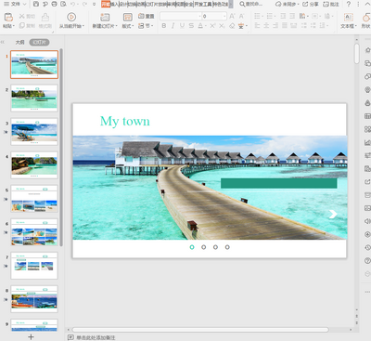This screenshot has width=371, height=341.
Task: Click the table icon in right sidebar
Action: click(x=367, y=116)
